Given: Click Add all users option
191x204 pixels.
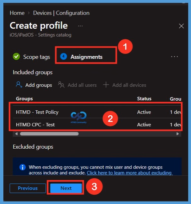Looking at the screenshot, I should tap(77, 85).
